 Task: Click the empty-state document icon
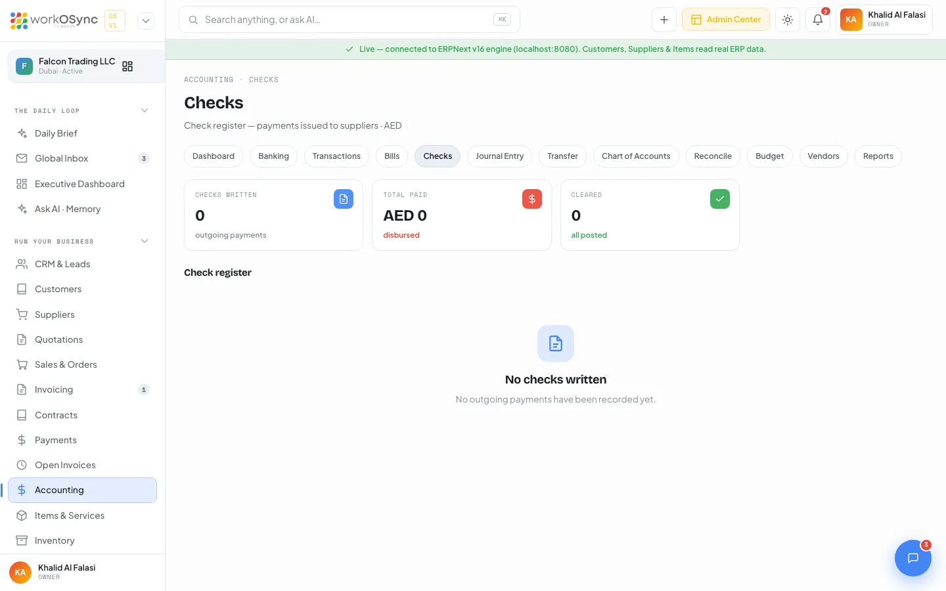556,343
